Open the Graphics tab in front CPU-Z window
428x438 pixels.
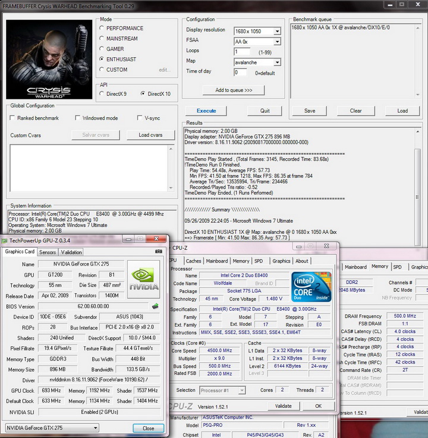(281, 261)
